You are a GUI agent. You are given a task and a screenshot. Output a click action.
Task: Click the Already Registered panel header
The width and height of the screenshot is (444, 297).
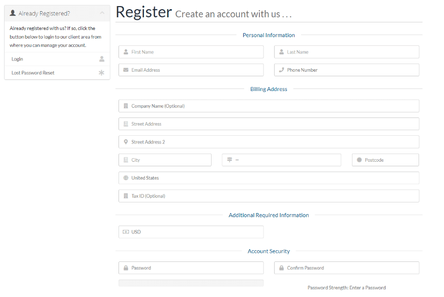(x=57, y=13)
